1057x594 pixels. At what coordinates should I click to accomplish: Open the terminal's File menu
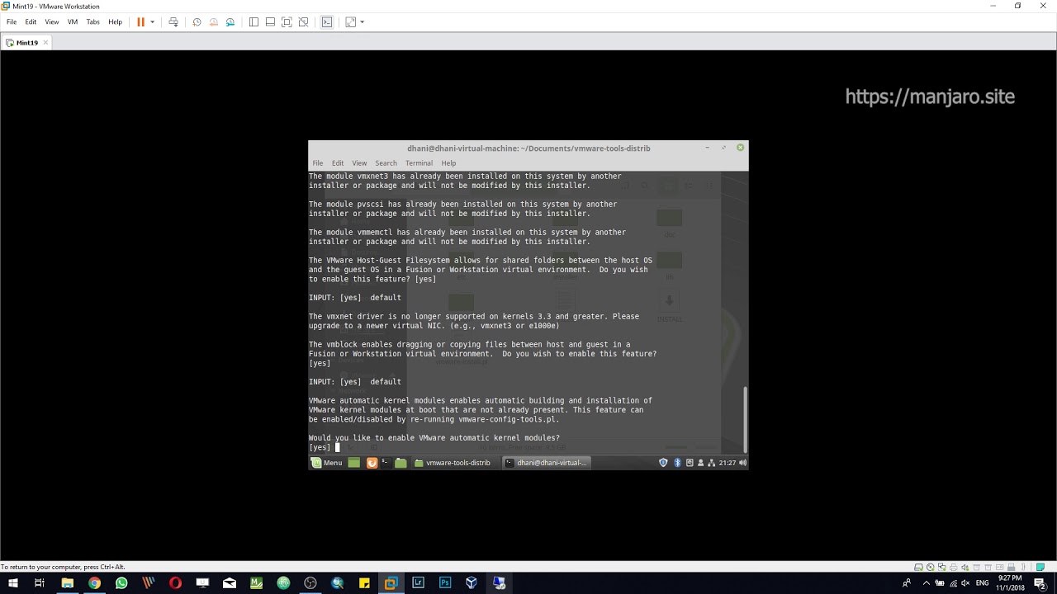[318, 163]
